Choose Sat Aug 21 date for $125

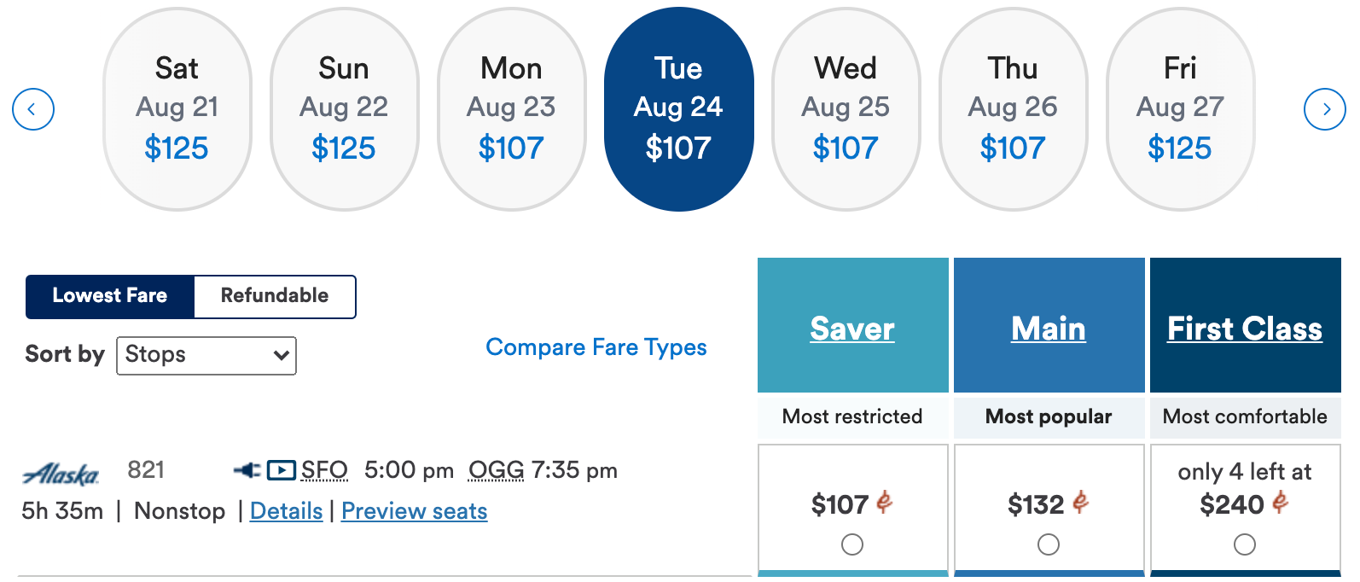(177, 109)
